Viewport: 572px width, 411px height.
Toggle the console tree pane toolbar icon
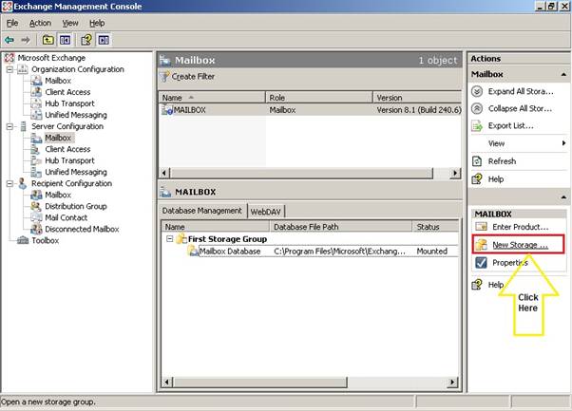65,39
